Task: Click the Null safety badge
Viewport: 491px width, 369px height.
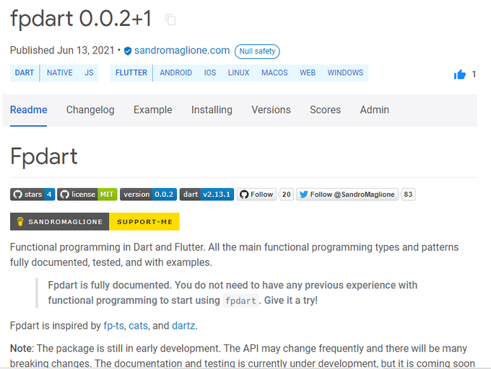Action: [x=257, y=51]
